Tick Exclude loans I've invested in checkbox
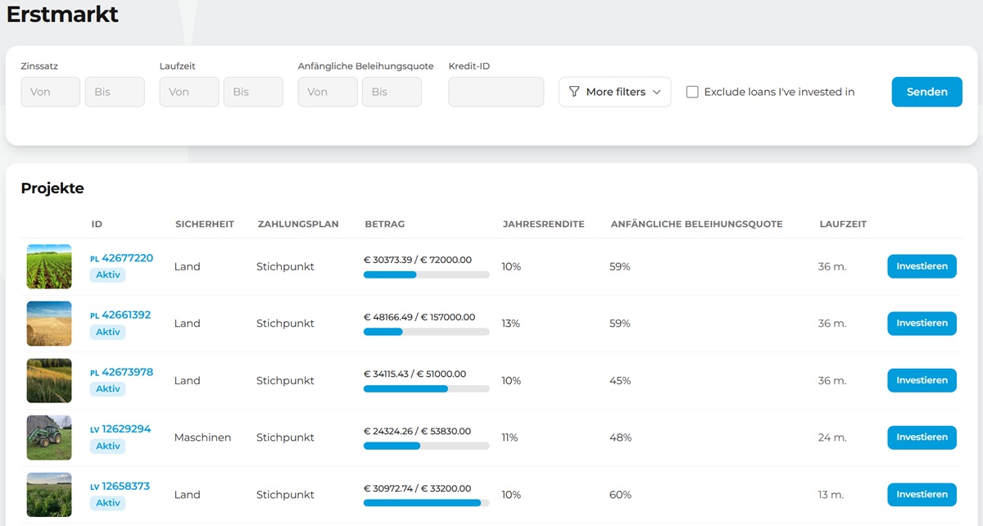Viewport: 983px width, 526px height. (x=692, y=92)
